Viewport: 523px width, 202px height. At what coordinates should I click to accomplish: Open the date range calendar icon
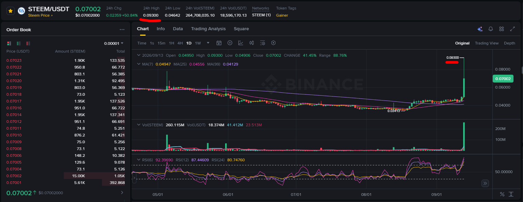219,43
